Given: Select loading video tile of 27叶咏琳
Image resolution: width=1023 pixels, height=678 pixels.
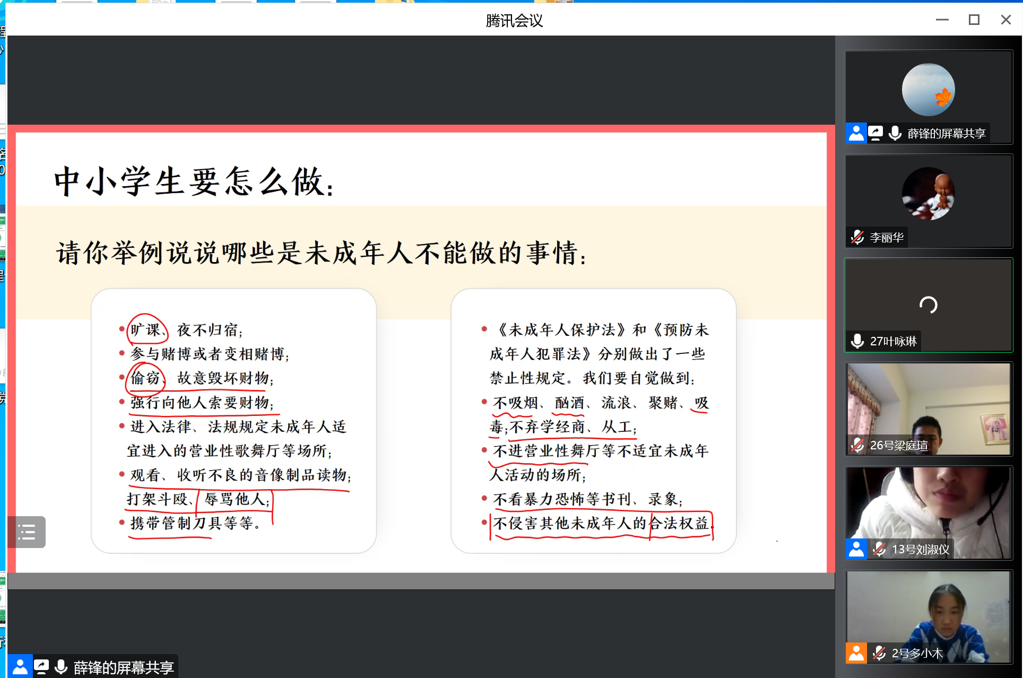Looking at the screenshot, I should coord(928,304).
